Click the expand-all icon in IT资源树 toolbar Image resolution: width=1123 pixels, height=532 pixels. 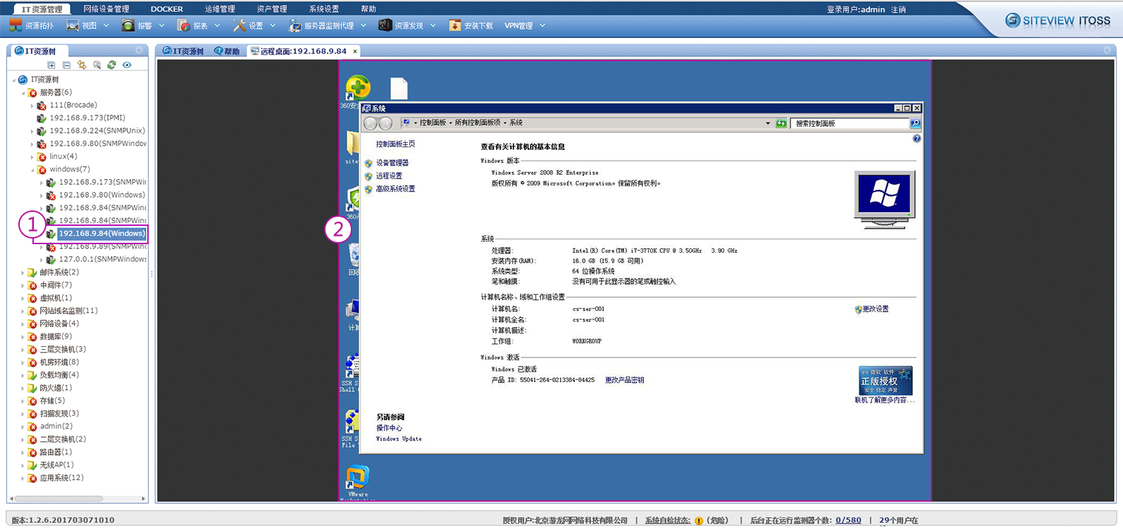[51, 65]
